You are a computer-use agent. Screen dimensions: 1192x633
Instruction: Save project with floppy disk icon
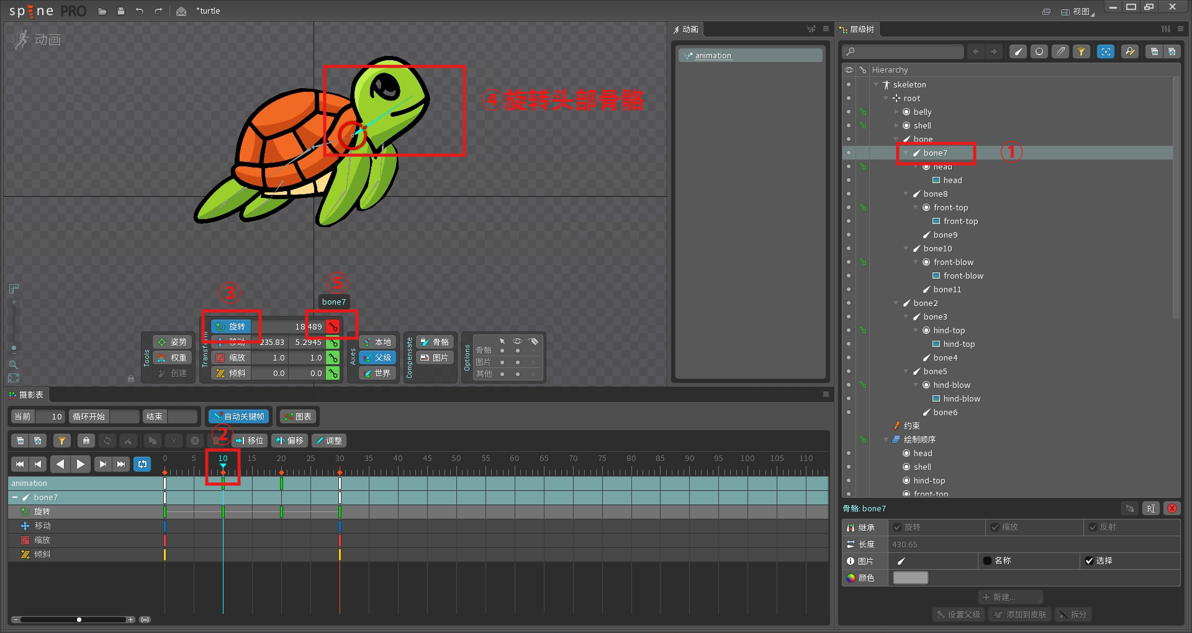[x=121, y=11]
